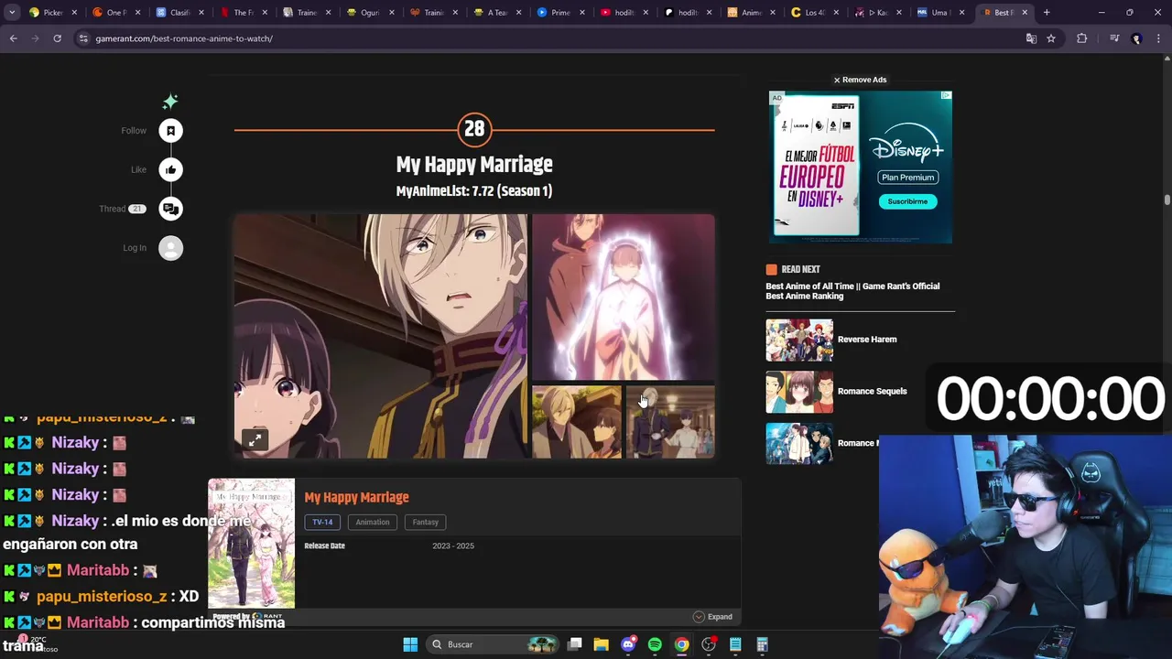Close the active Best Romance tab

[x=1025, y=13]
